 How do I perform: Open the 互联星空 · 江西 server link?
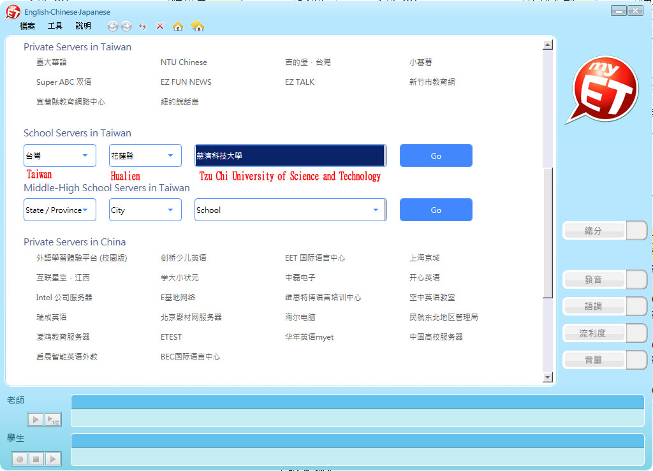click(x=63, y=277)
